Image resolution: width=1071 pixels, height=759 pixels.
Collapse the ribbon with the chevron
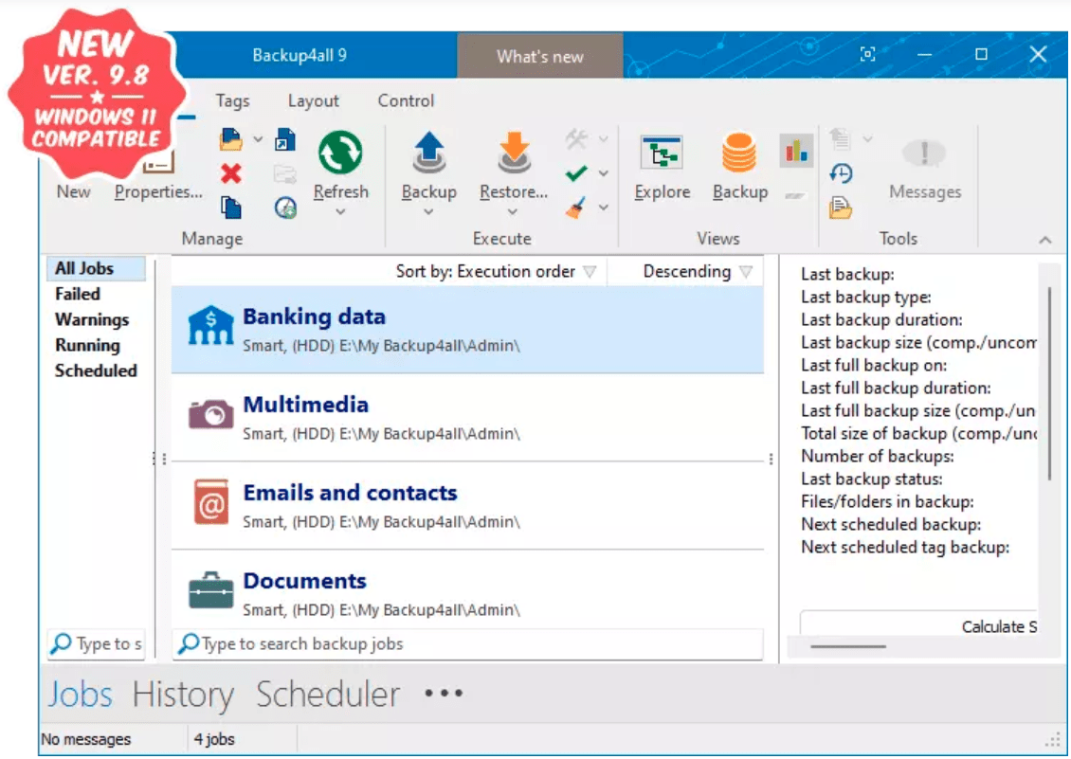pyautogui.click(x=1045, y=240)
